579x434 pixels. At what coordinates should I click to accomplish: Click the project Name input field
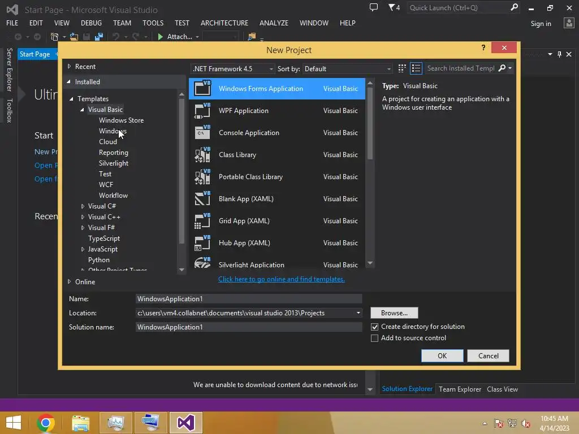[x=249, y=299]
